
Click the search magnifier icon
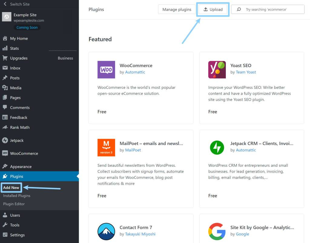click(239, 9)
